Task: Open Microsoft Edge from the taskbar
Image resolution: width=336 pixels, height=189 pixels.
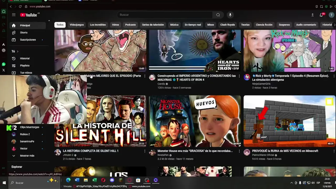Action: 68,180
